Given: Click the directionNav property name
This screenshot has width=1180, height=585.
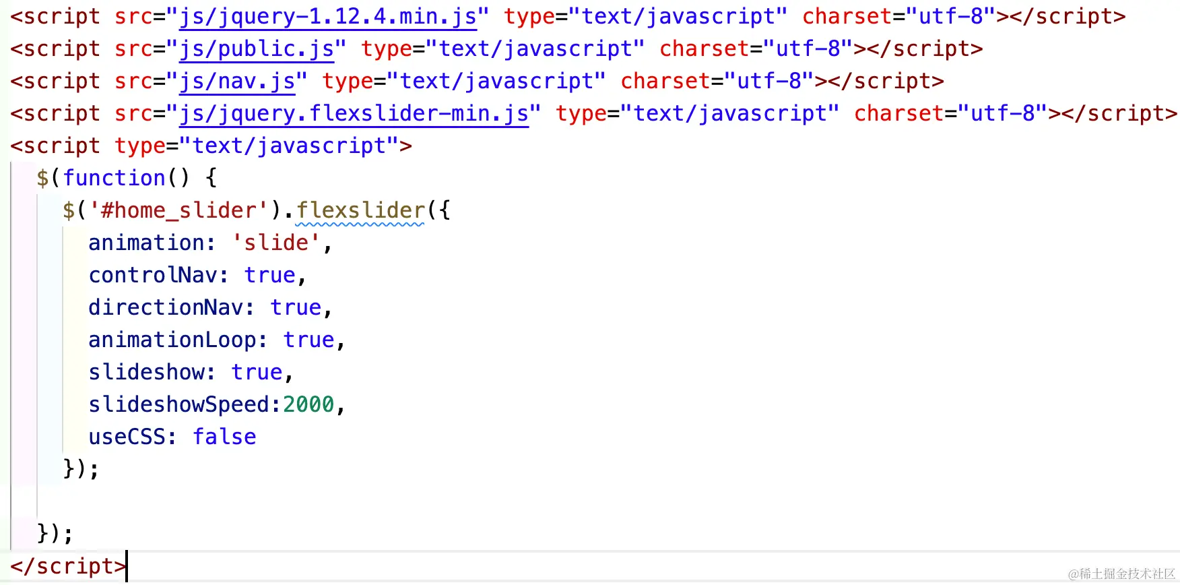Looking at the screenshot, I should 166,307.
